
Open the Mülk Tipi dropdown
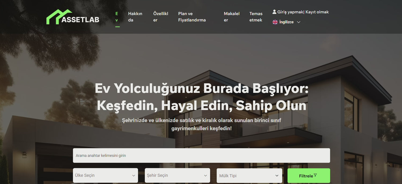pos(249,176)
